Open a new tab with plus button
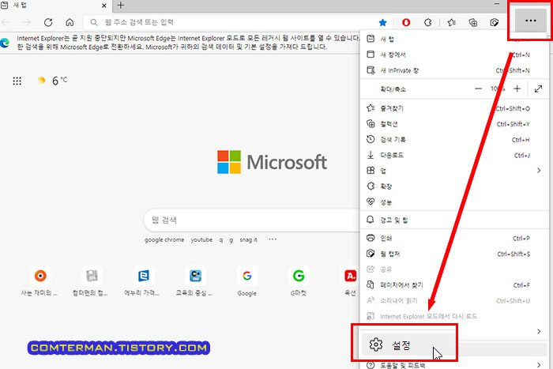This screenshot has height=369, width=553. coord(121,6)
